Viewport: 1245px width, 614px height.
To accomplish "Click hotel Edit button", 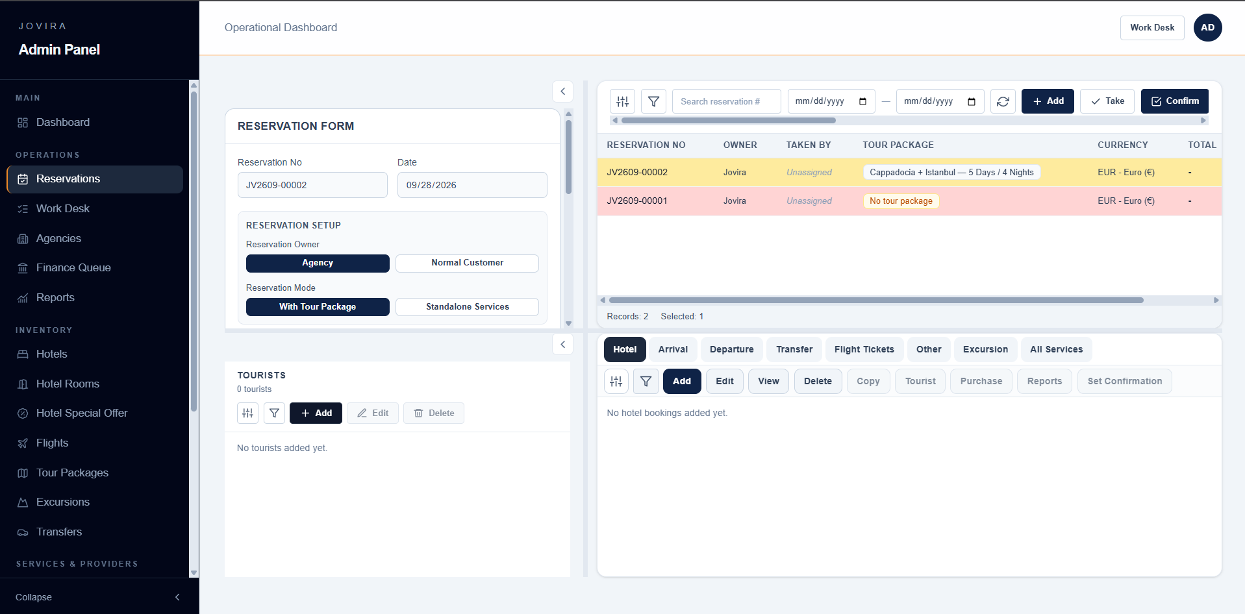I will (725, 382).
